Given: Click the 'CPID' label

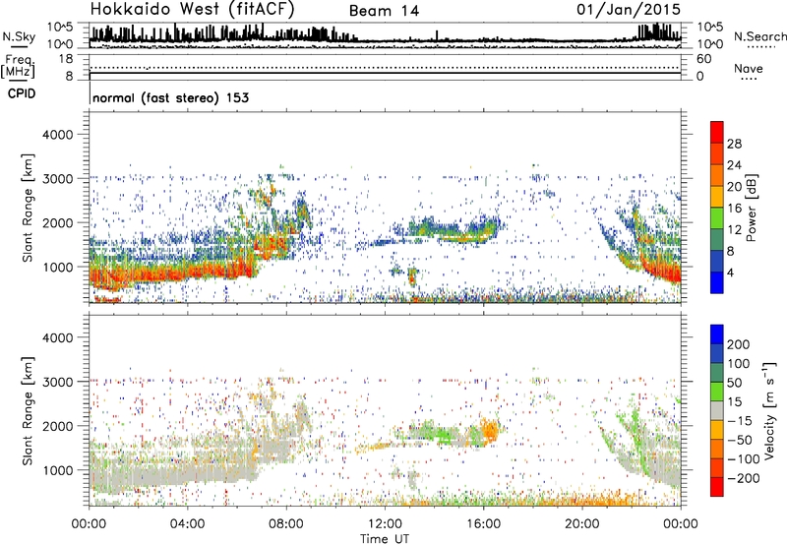Looking at the screenshot, I should pos(22,93).
